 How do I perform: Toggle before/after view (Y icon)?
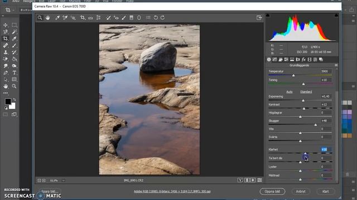click(240, 180)
